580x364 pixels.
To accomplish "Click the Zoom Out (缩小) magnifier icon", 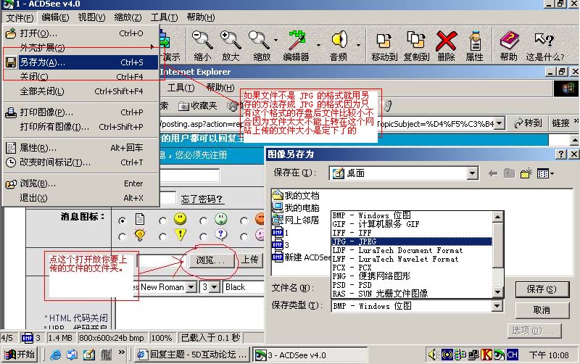I will [x=203, y=40].
